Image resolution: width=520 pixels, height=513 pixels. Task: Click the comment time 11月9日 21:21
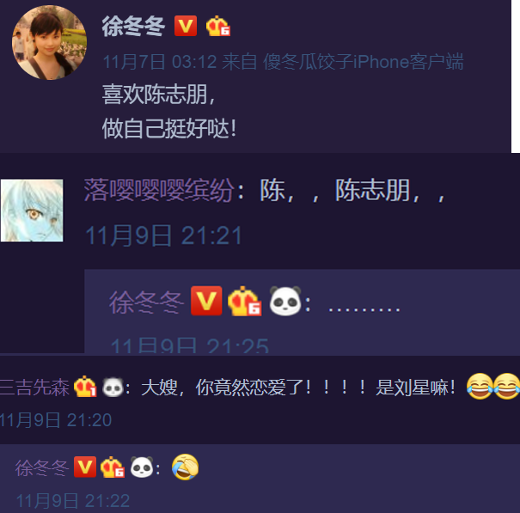163,235
